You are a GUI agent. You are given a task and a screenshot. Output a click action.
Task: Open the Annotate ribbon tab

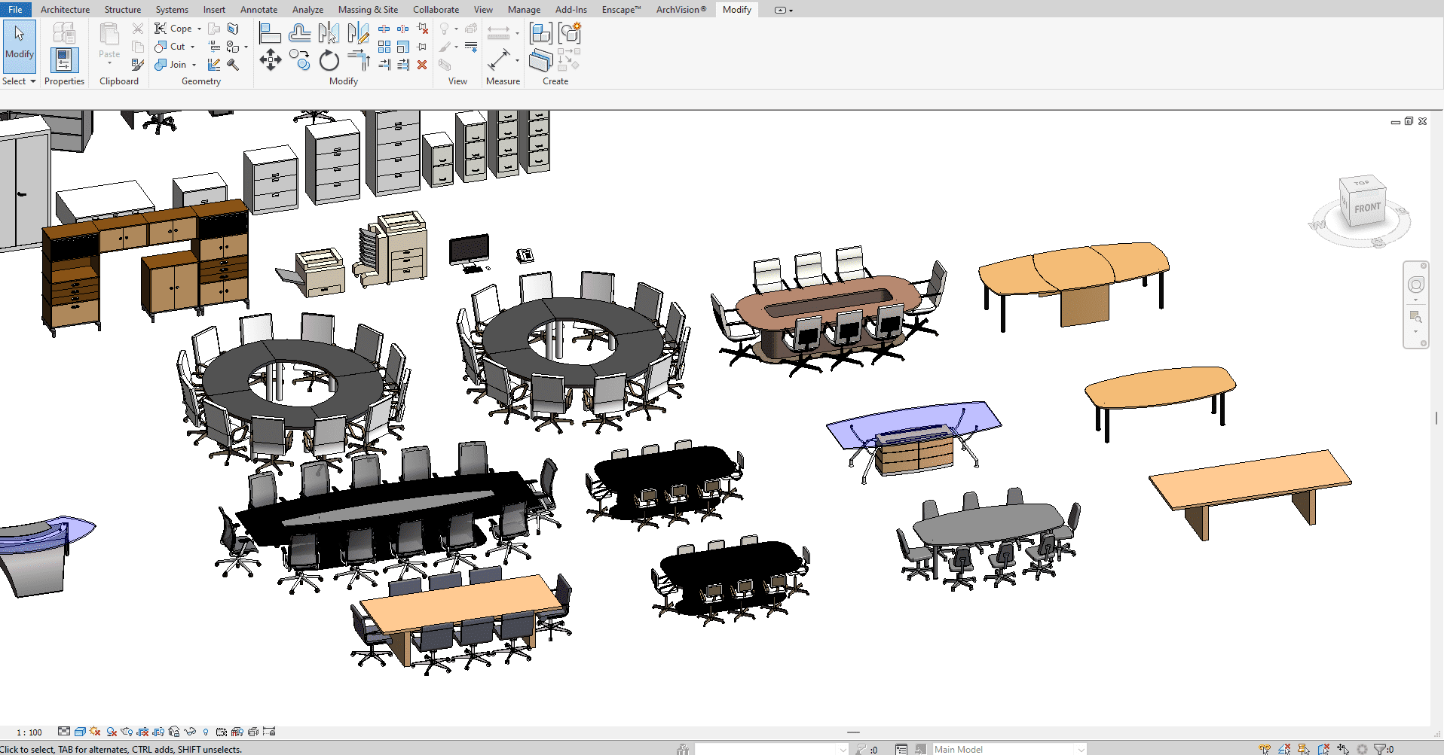259,10
